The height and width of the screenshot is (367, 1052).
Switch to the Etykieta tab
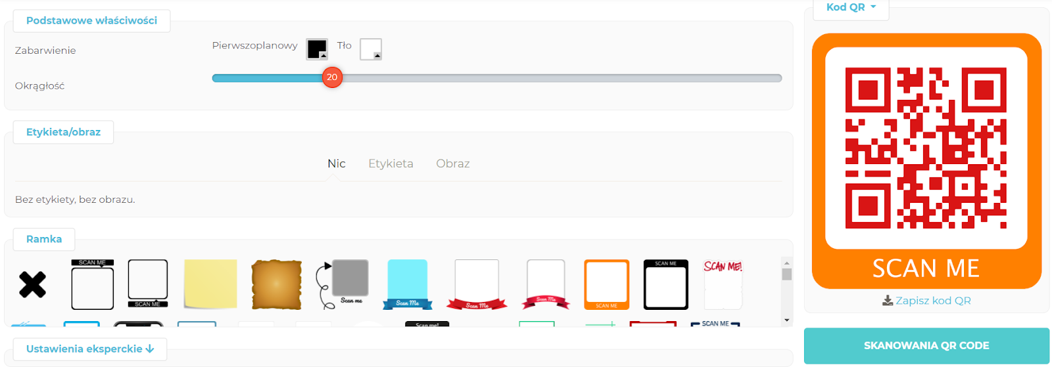[x=391, y=163]
